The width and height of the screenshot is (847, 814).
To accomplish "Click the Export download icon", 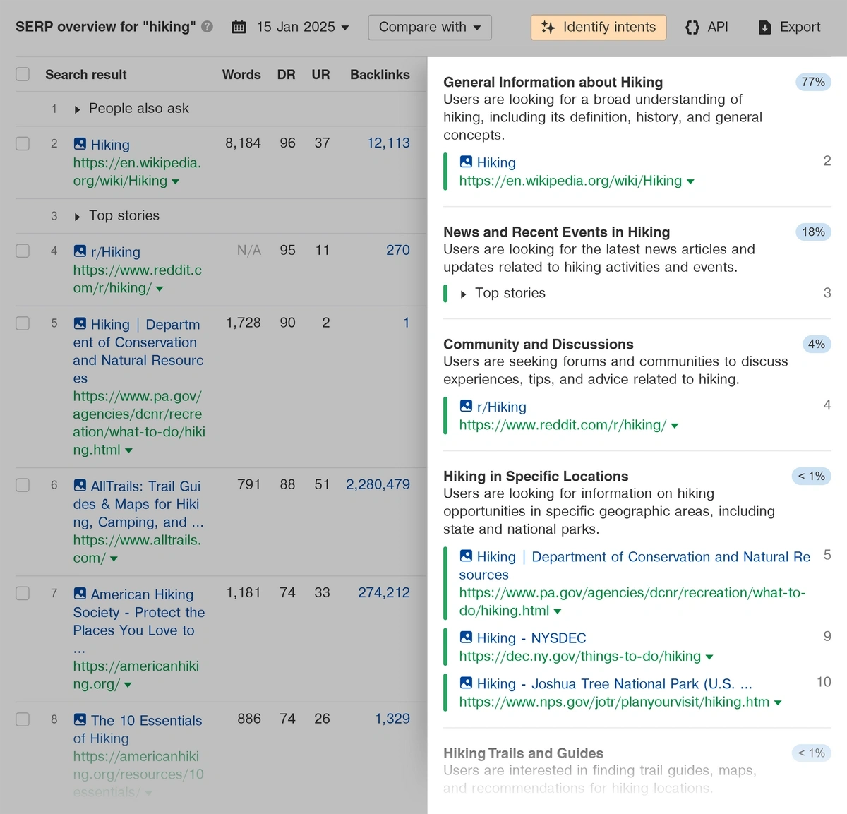I will tap(764, 28).
